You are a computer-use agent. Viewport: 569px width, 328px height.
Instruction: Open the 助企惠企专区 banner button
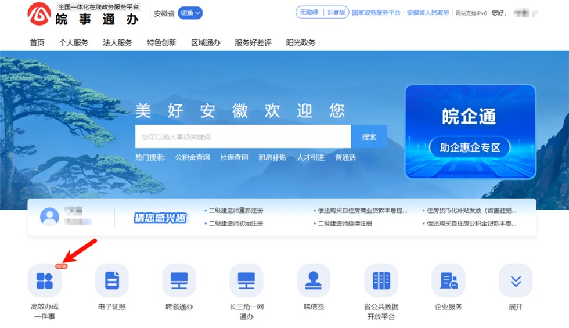tap(470, 147)
